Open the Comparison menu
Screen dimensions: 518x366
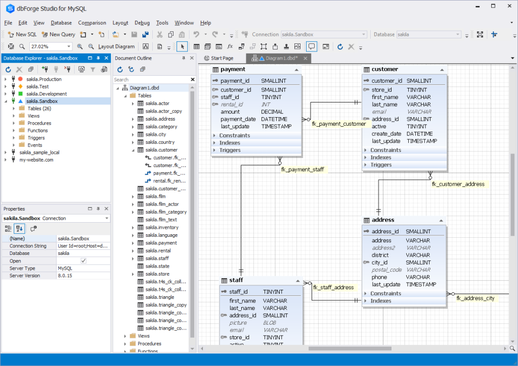point(92,23)
